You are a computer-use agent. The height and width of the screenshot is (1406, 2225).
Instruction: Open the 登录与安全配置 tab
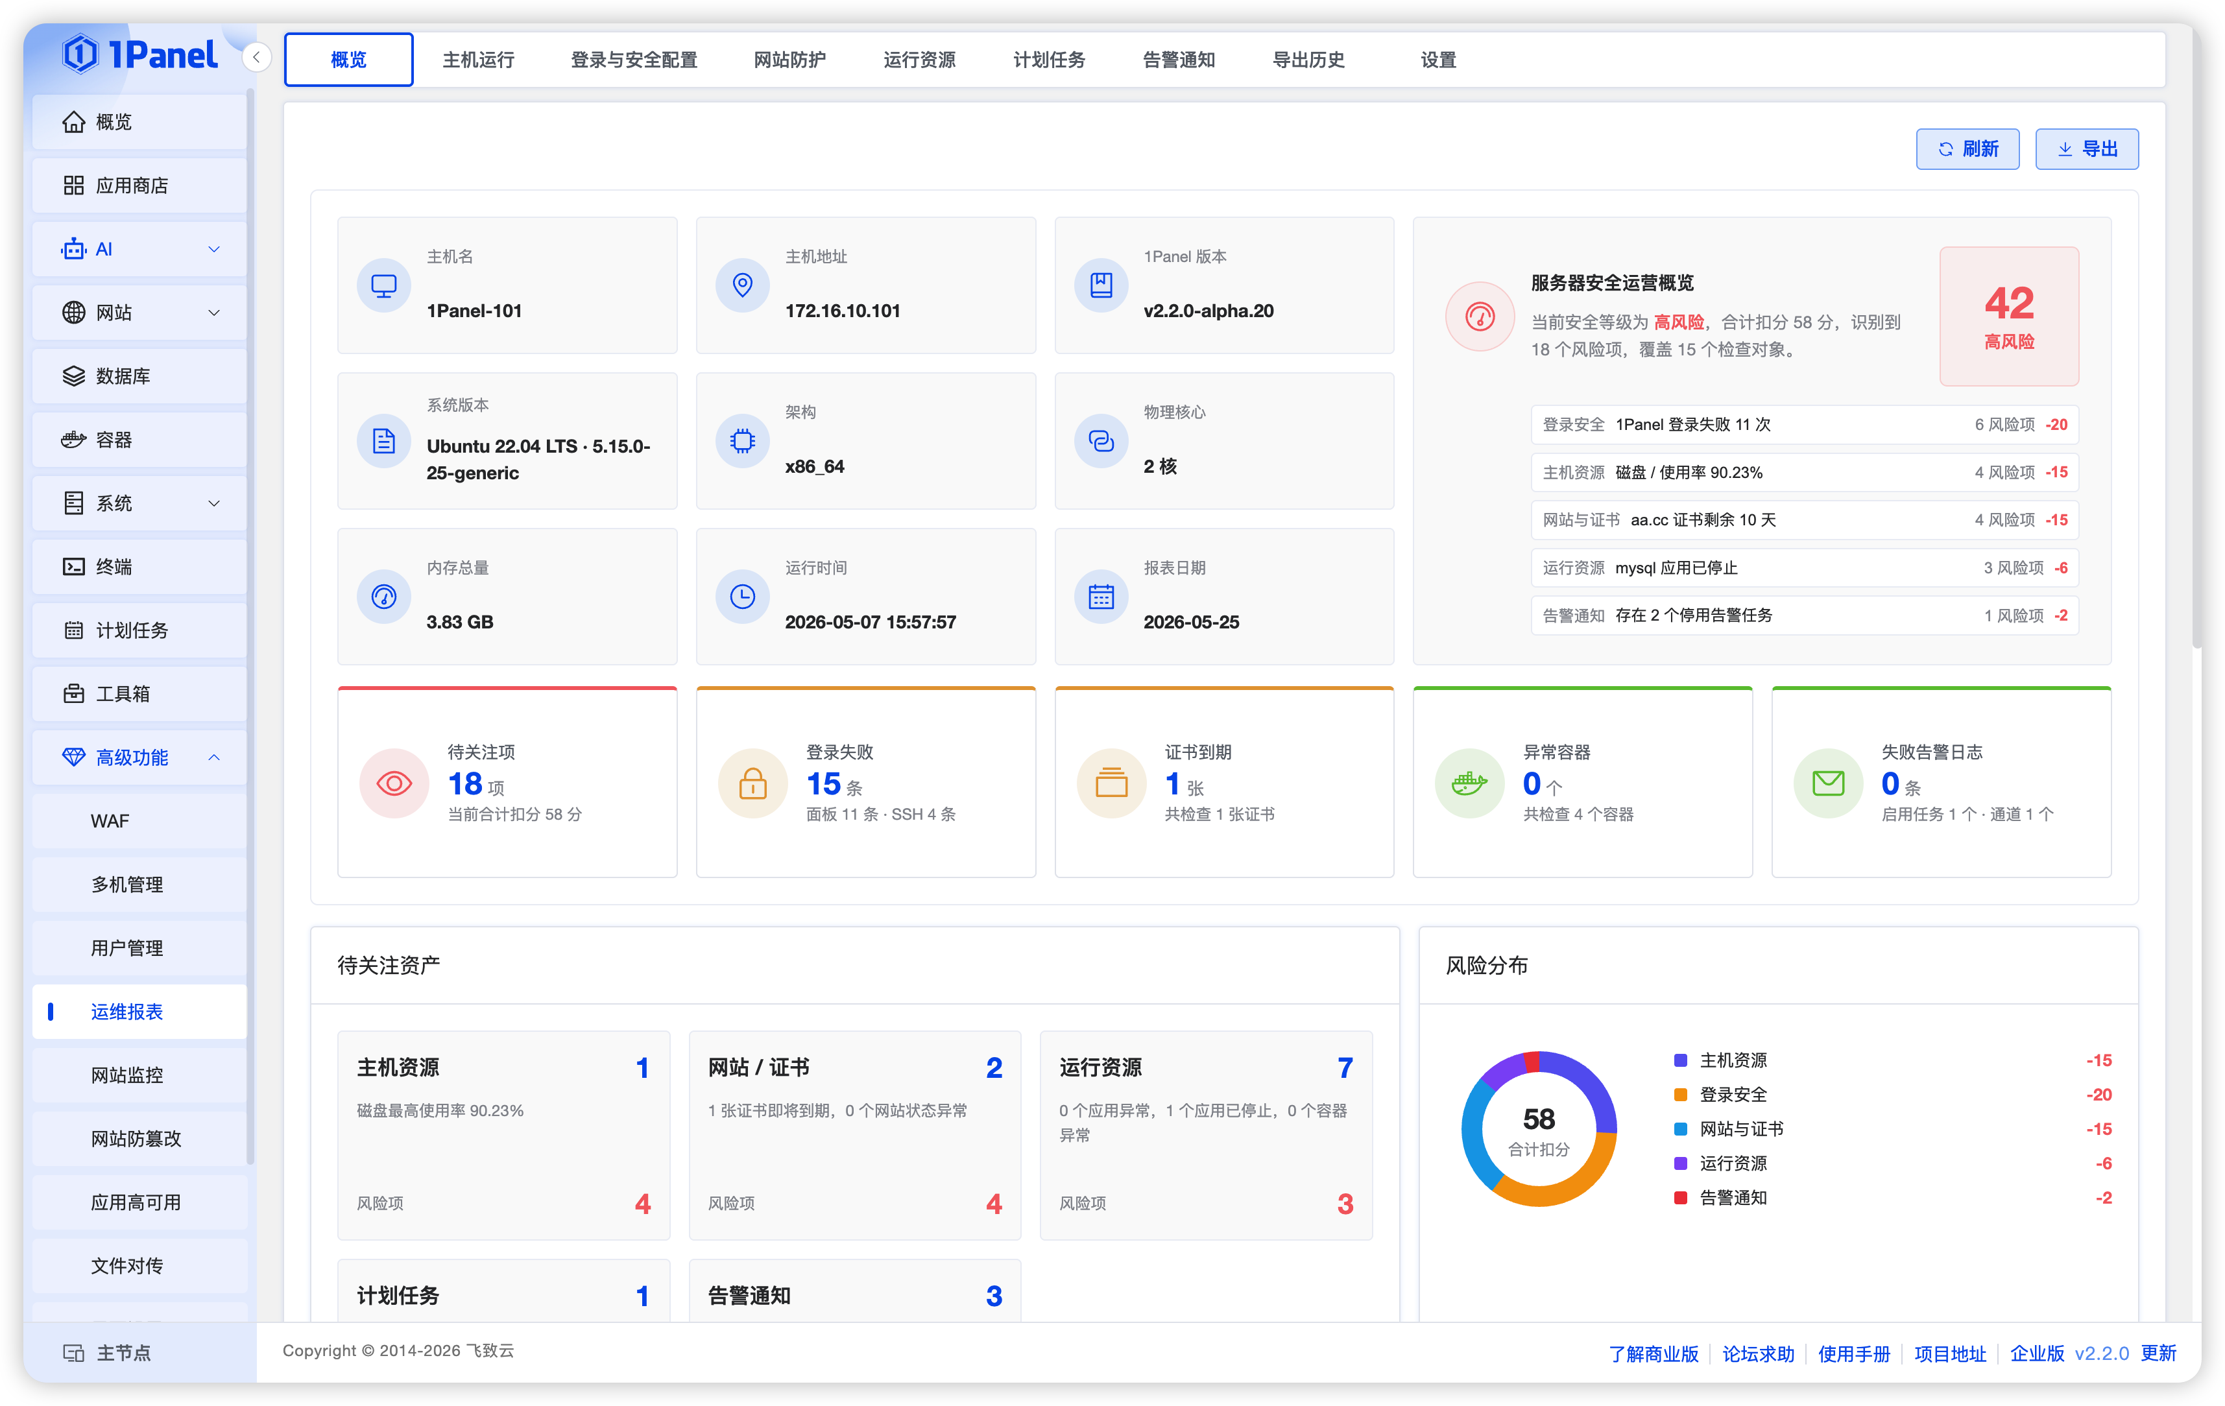[634, 60]
